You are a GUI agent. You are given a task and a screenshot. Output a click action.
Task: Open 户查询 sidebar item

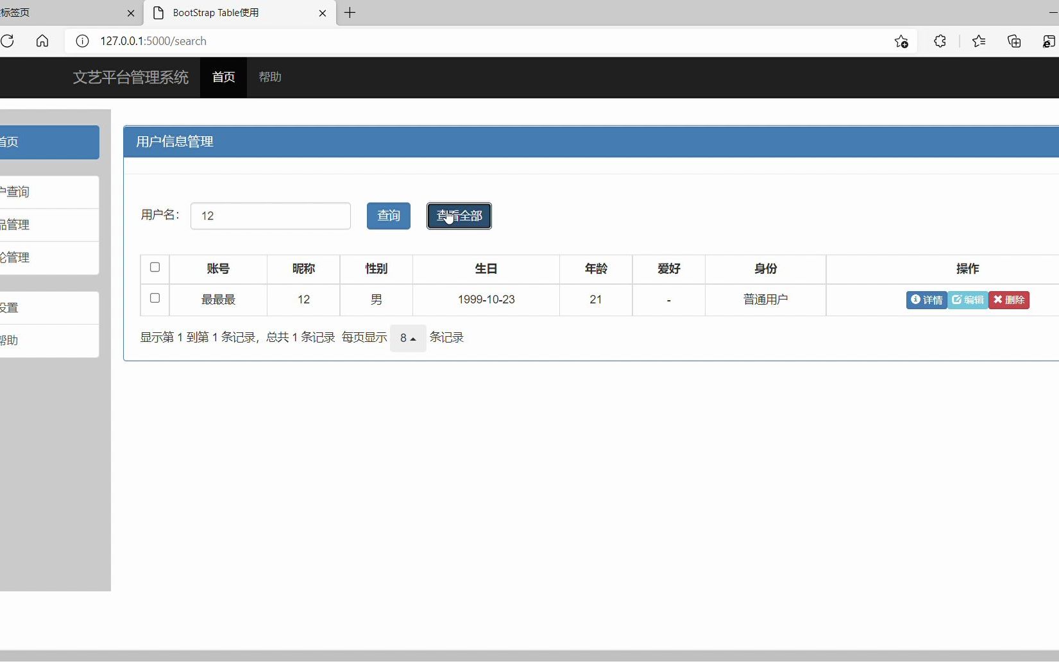click(49, 192)
